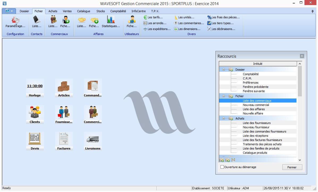Open the Statistiques chart icon in Affaires
The height and width of the screenshot is (192, 318).
tap(111, 21)
